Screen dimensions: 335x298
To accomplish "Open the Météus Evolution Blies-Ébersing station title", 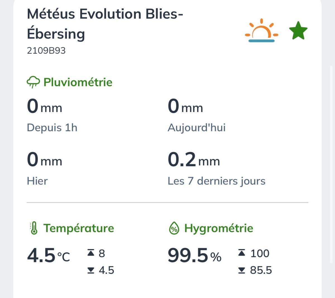I will (x=105, y=24).
